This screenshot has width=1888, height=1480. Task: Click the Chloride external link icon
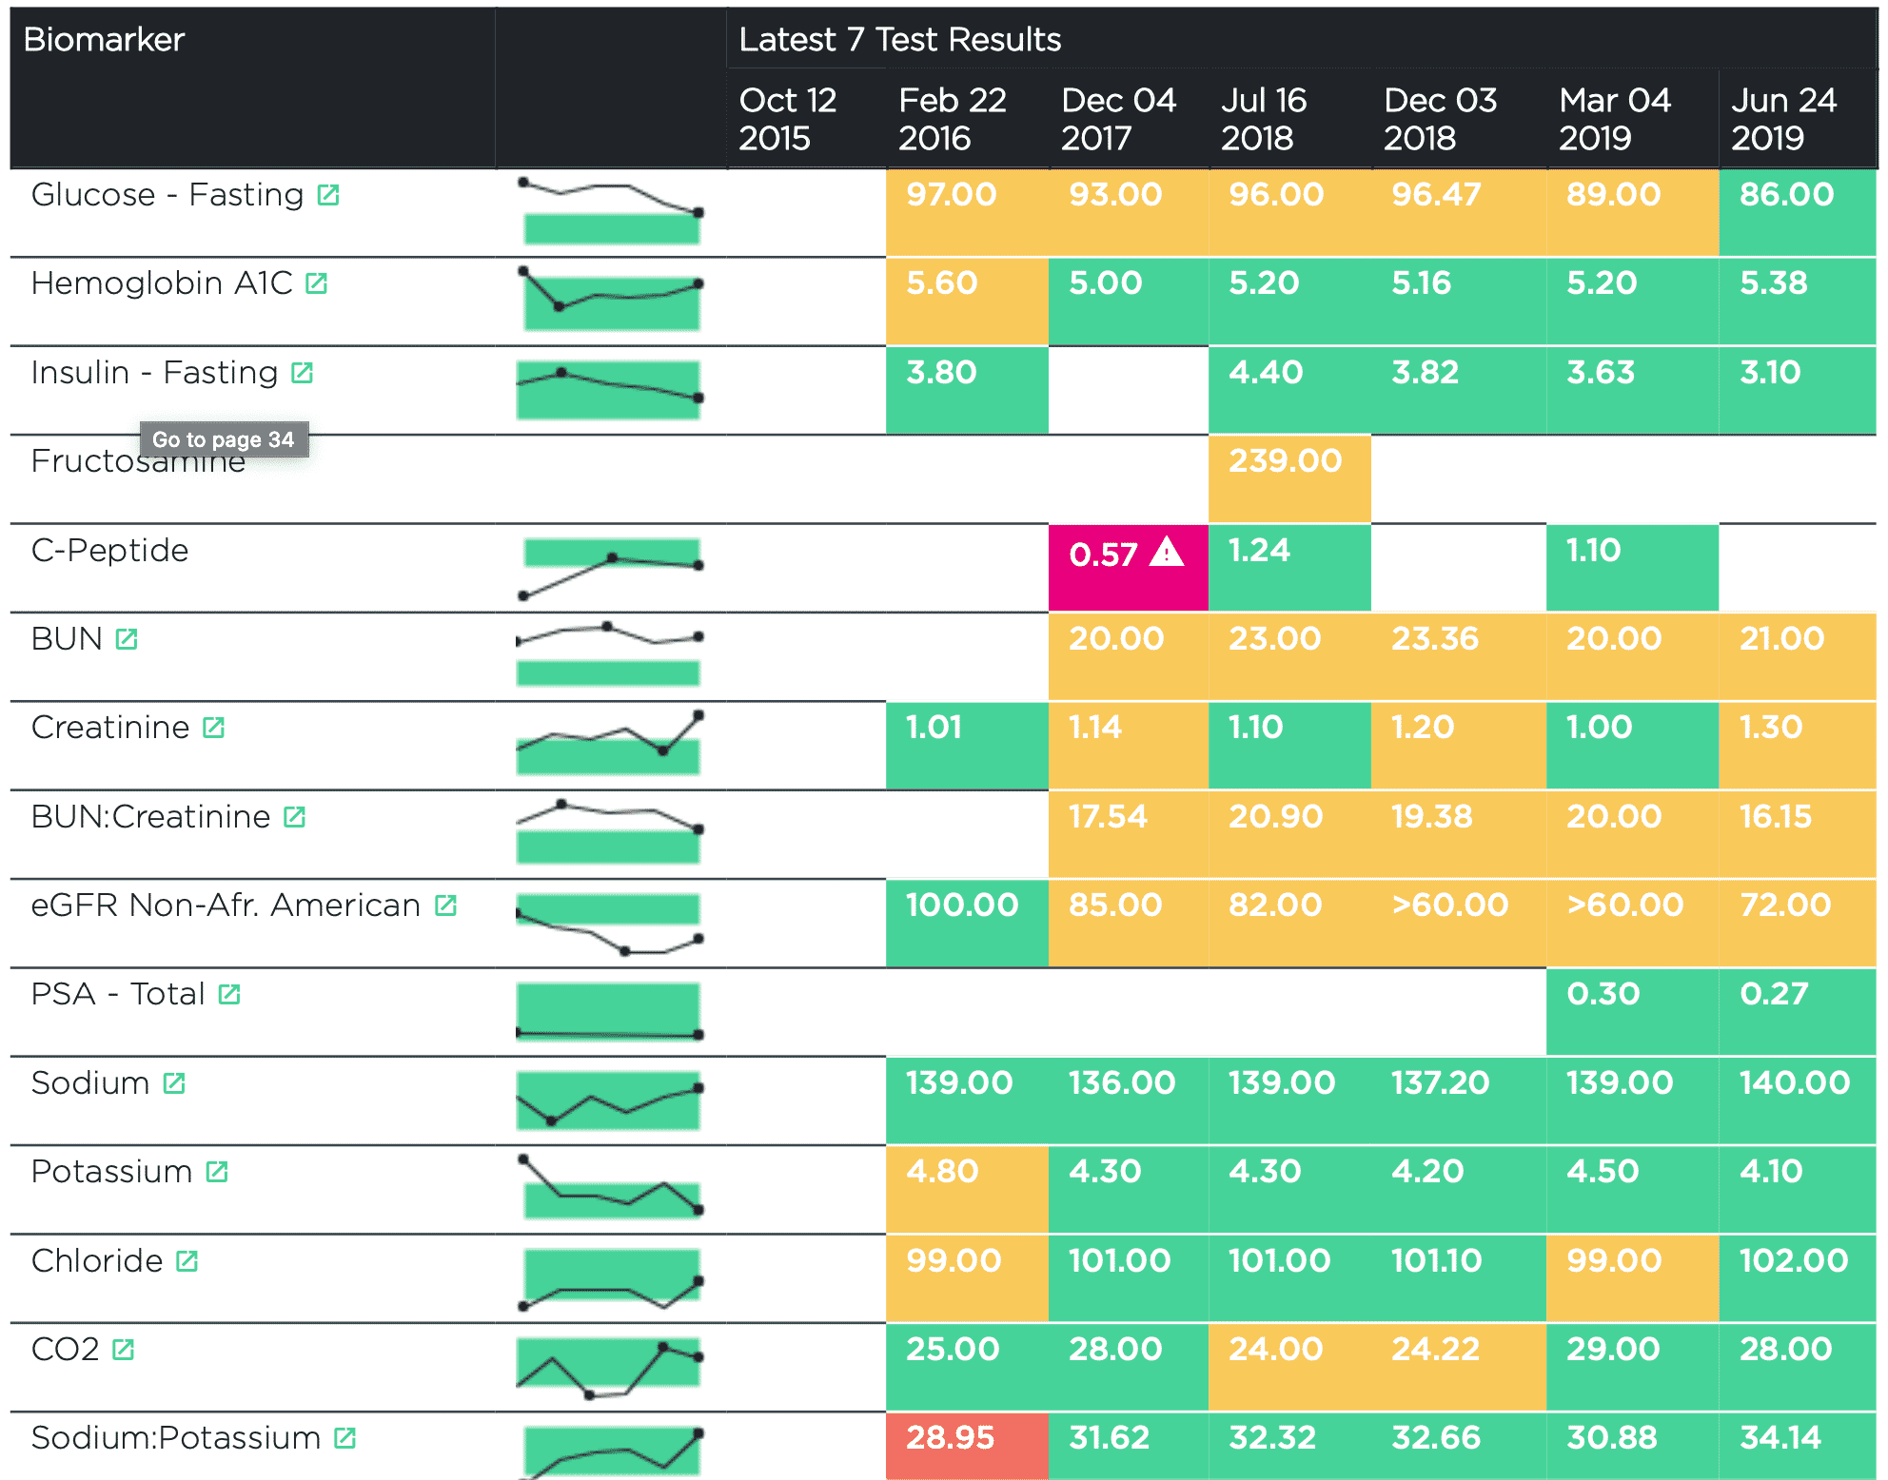[187, 1261]
